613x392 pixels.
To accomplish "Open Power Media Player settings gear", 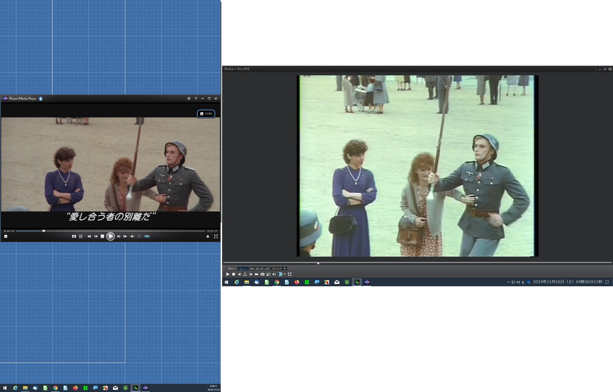I will pyautogui.click(x=188, y=98).
